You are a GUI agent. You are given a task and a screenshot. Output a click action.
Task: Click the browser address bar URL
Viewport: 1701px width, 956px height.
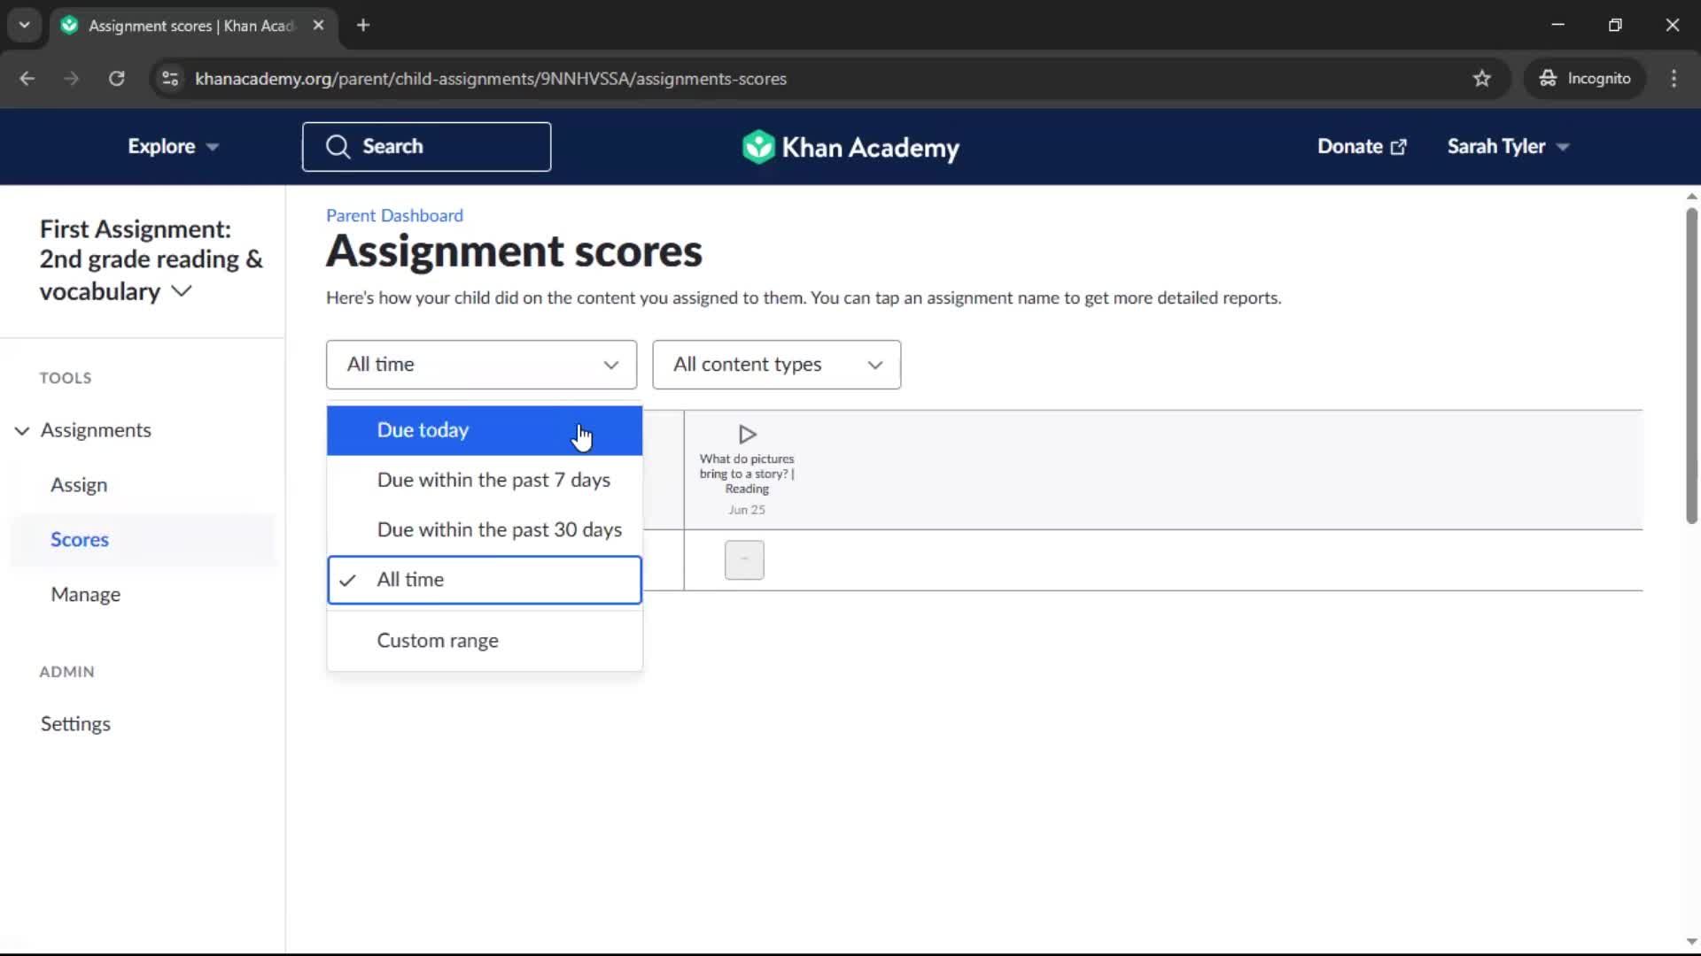click(x=490, y=79)
